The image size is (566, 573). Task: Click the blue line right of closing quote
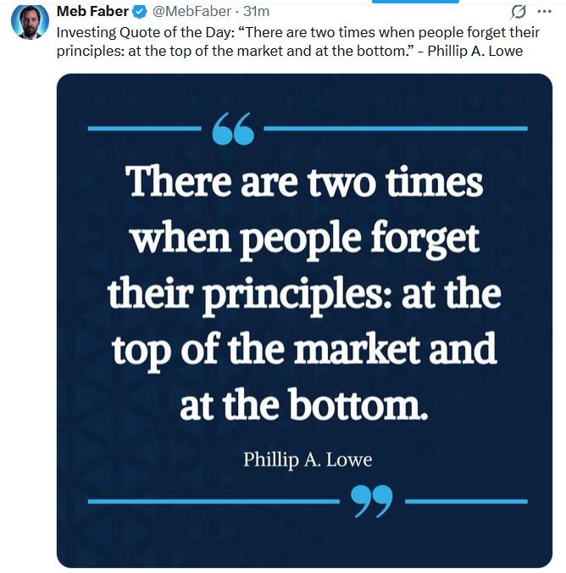click(x=466, y=501)
